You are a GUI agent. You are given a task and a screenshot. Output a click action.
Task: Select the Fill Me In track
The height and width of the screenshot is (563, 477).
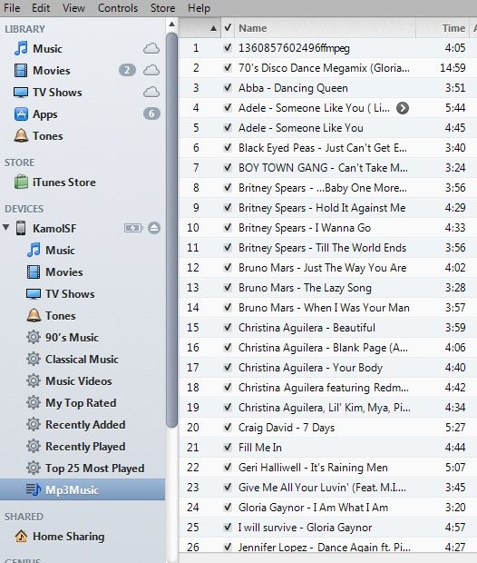click(x=260, y=448)
